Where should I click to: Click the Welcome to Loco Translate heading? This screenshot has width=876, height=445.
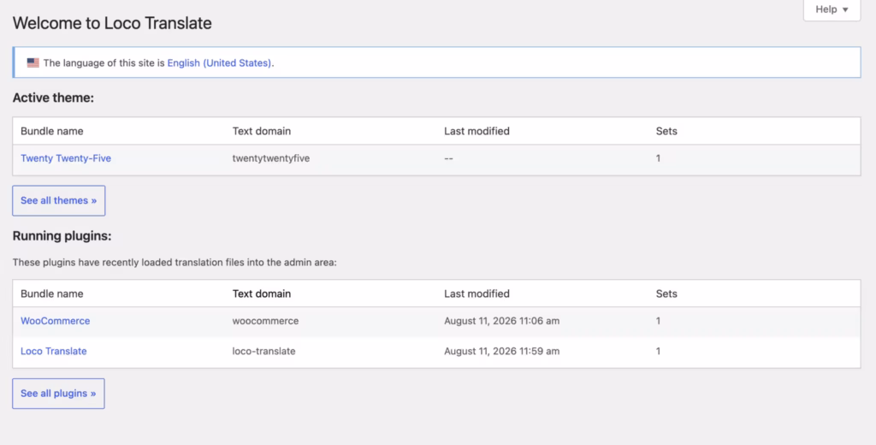(x=112, y=23)
